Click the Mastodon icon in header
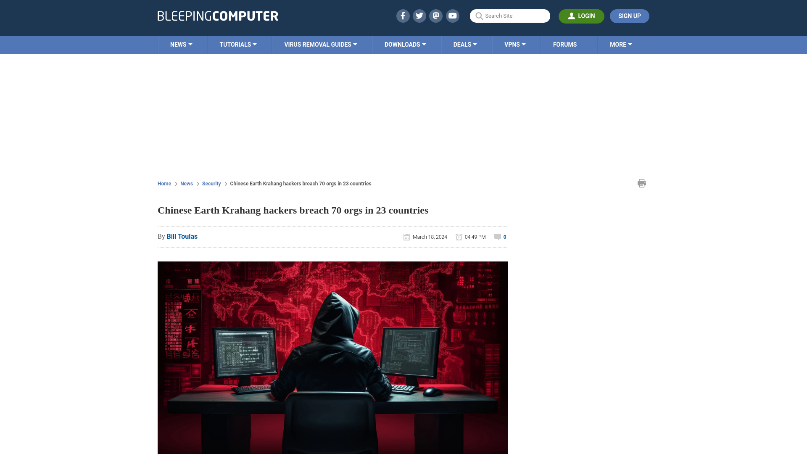807x454 pixels. pyautogui.click(x=435, y=16)
